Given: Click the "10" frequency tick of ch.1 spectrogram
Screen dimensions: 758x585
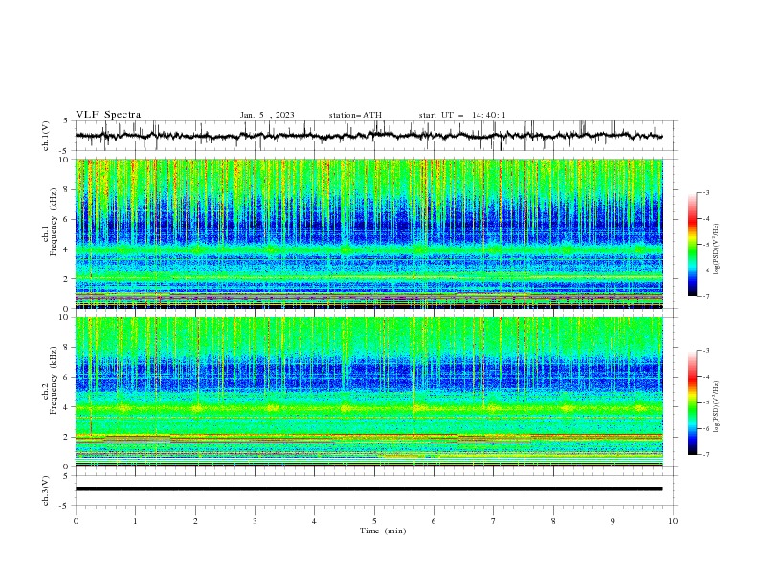Looking at the screenshot, I should pos(66,160).
